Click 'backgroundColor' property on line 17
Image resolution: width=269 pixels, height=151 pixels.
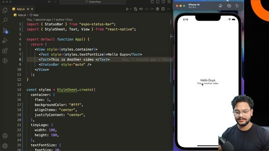pos(50,105)
